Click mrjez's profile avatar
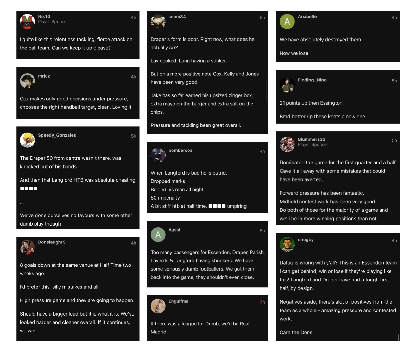Viewport: 417px width, 347px height. pos(27,81)
